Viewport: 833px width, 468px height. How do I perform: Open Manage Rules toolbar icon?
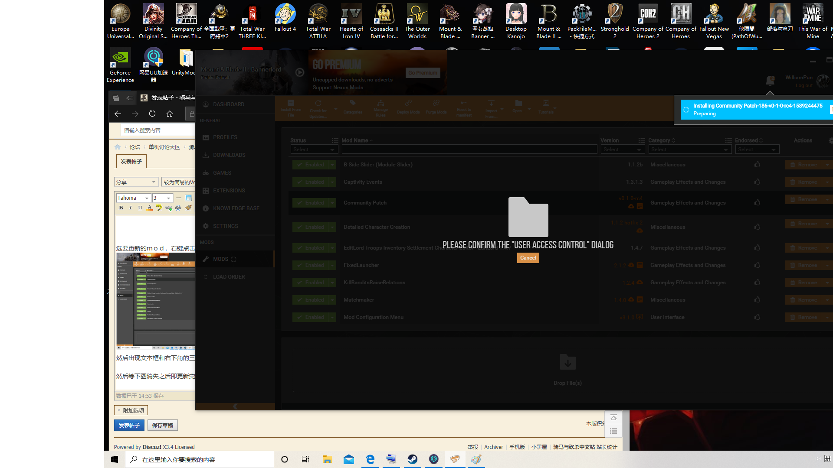pyautogui.click(x=380, y=103)
